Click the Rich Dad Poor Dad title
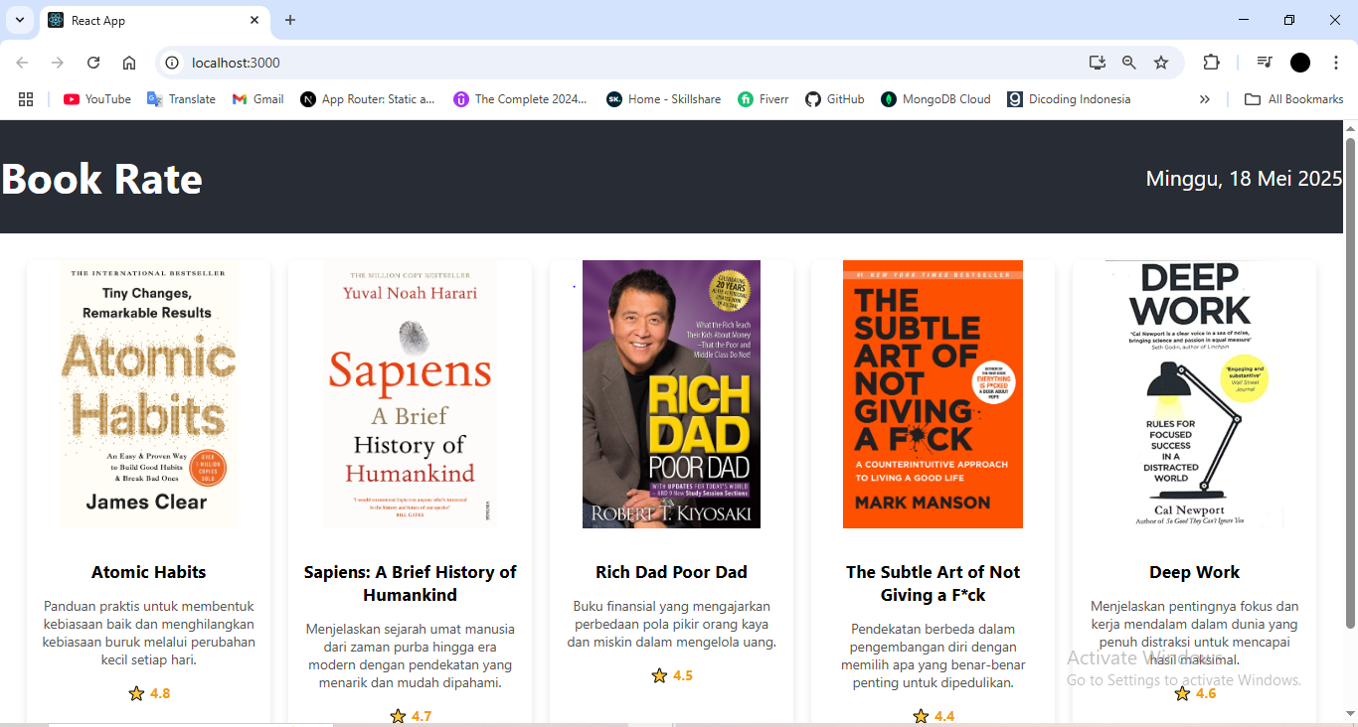This screenshot has width=1358, height=727. 671,572
